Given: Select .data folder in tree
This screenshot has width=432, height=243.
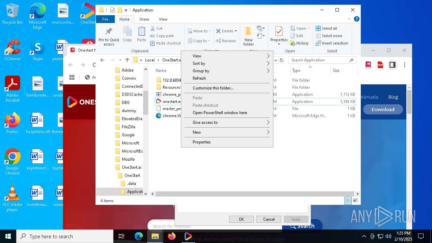Looking at the screenshot, I should click(x=131, y=184).
